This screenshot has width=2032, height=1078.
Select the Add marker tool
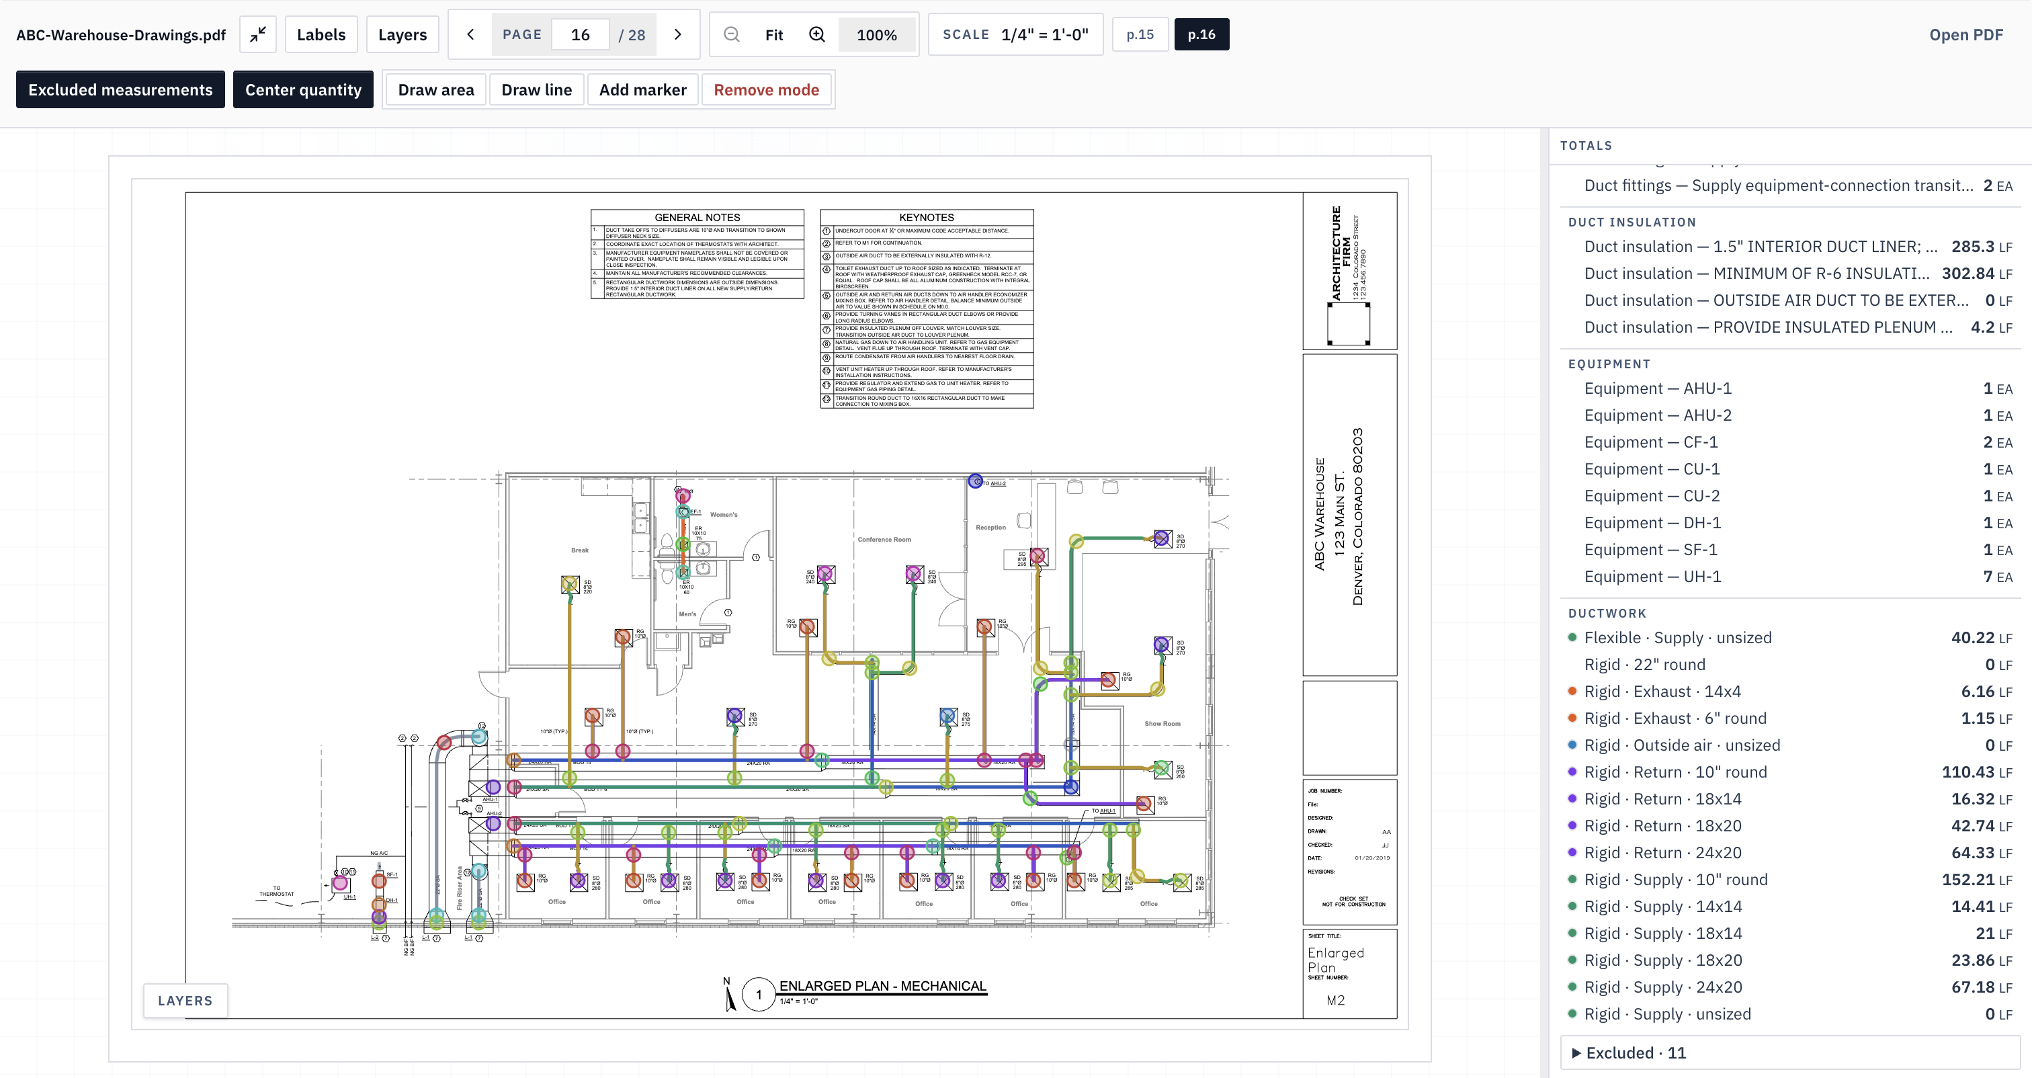[643, 90]
